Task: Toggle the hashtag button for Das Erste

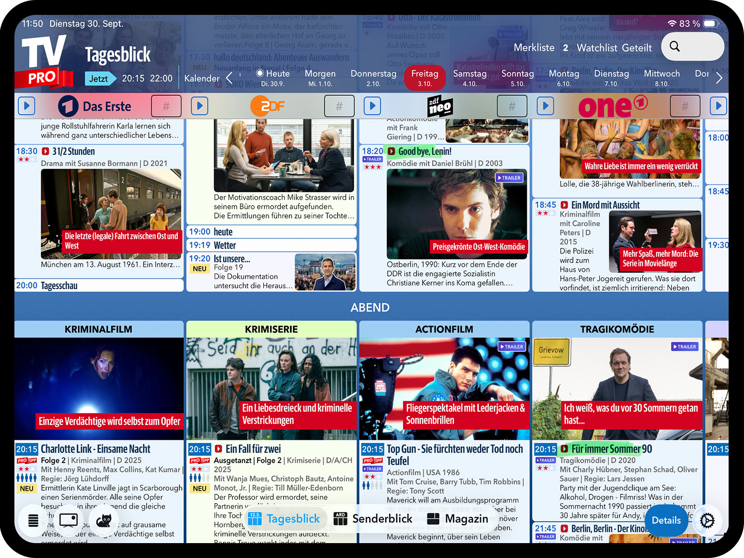Action: click(166, 106)
